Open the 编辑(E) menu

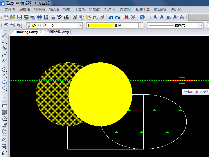24,10
